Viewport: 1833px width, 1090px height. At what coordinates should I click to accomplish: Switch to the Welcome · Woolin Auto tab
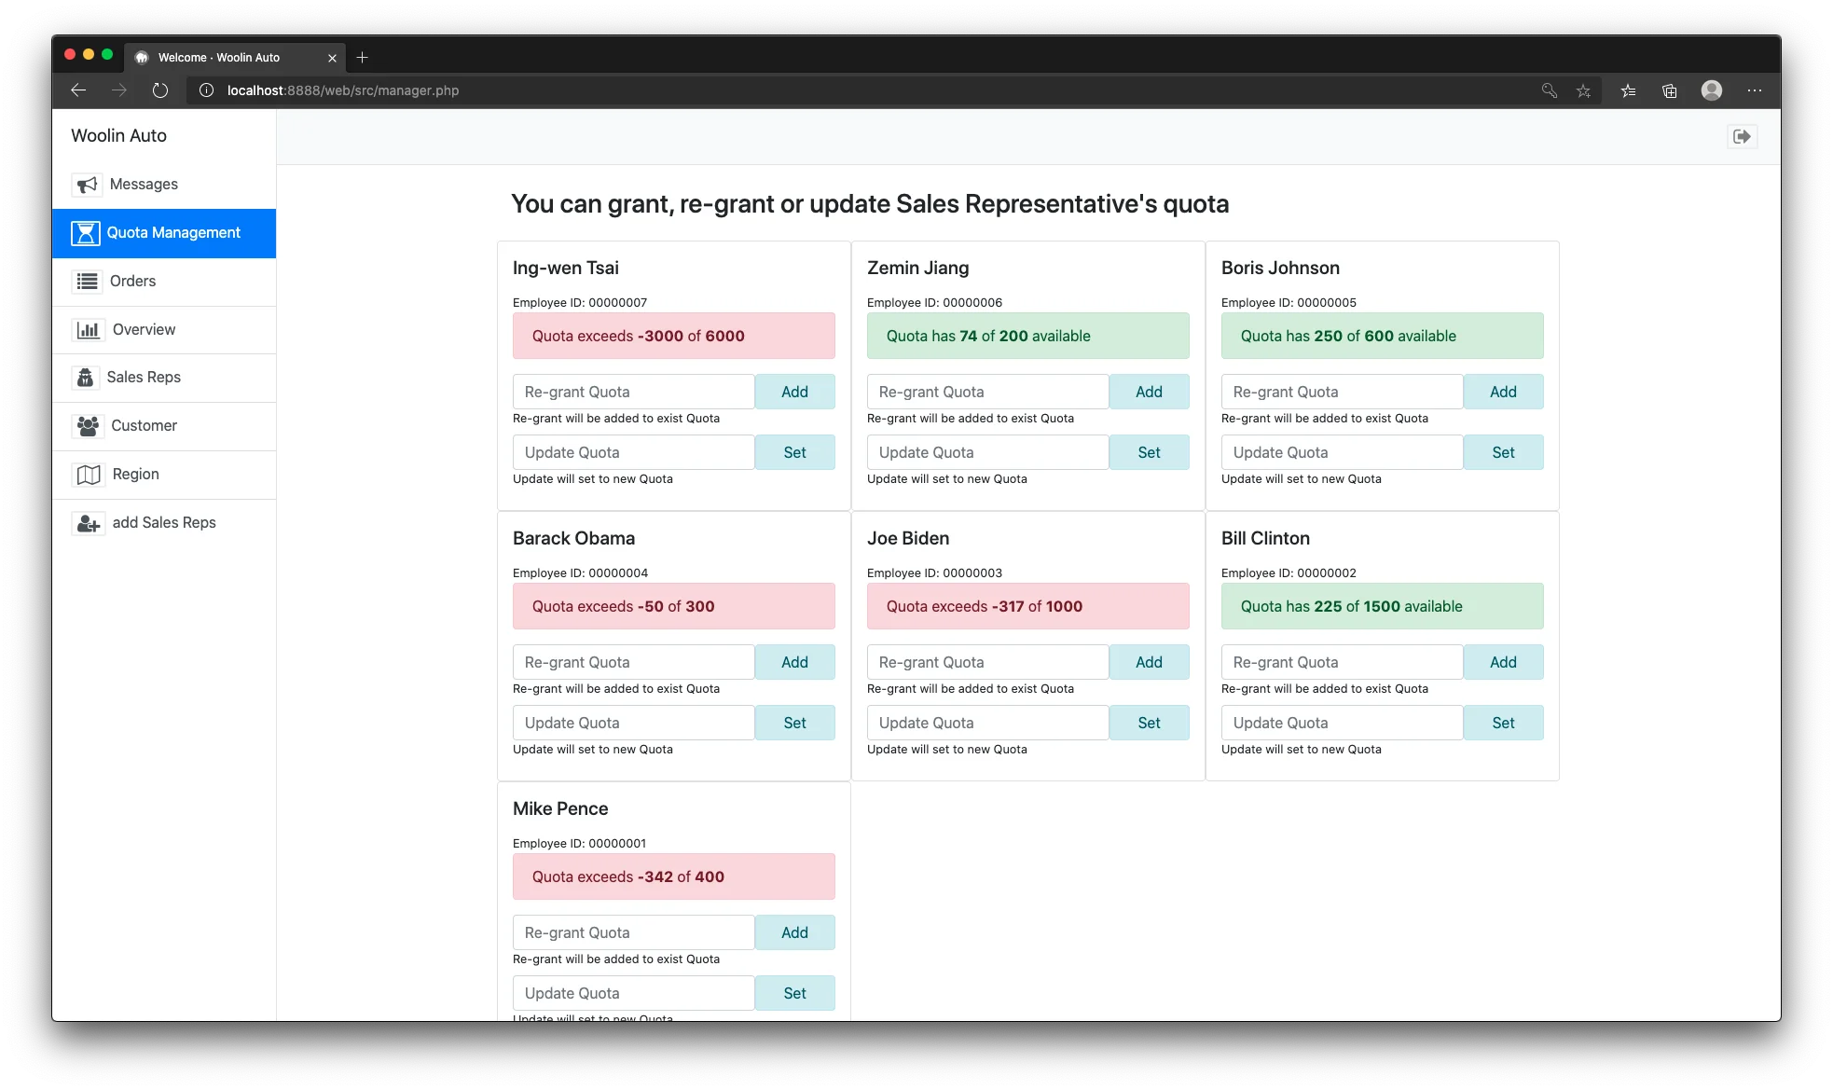pos(219,58)
